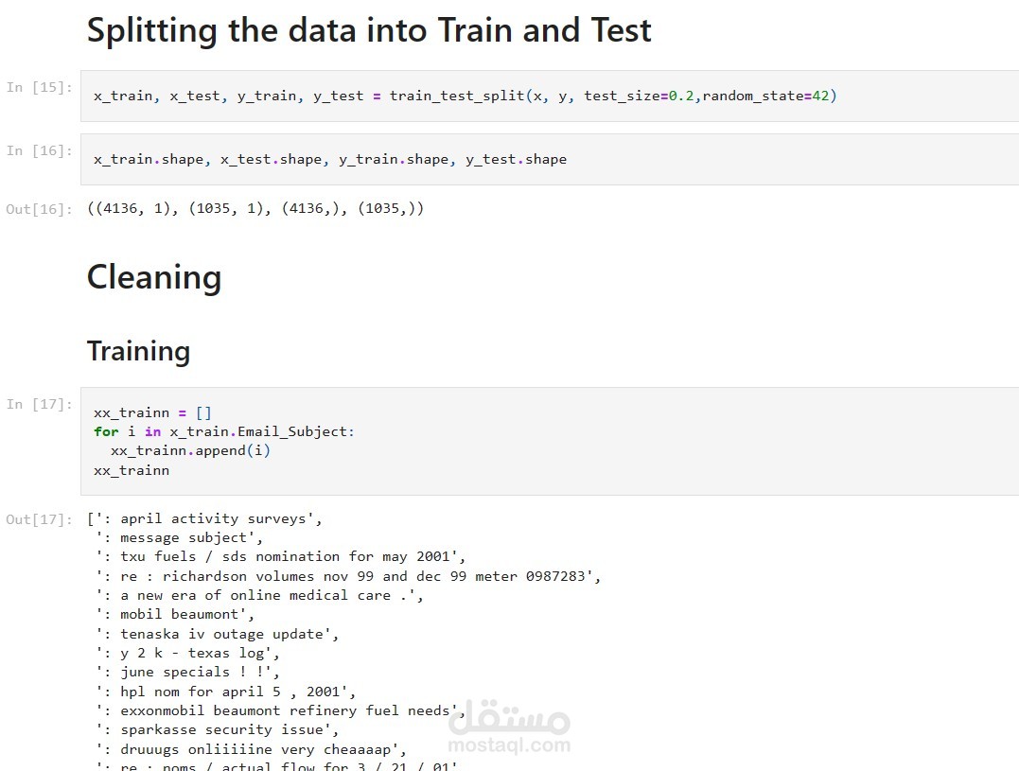Click the 'Cleaning' heading cell
Viewport: 1019px width, 771px height.
click(x=154, y=277)
